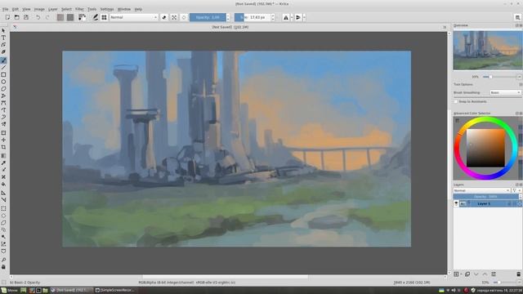Click the Undo toolbar arrow

38,17
